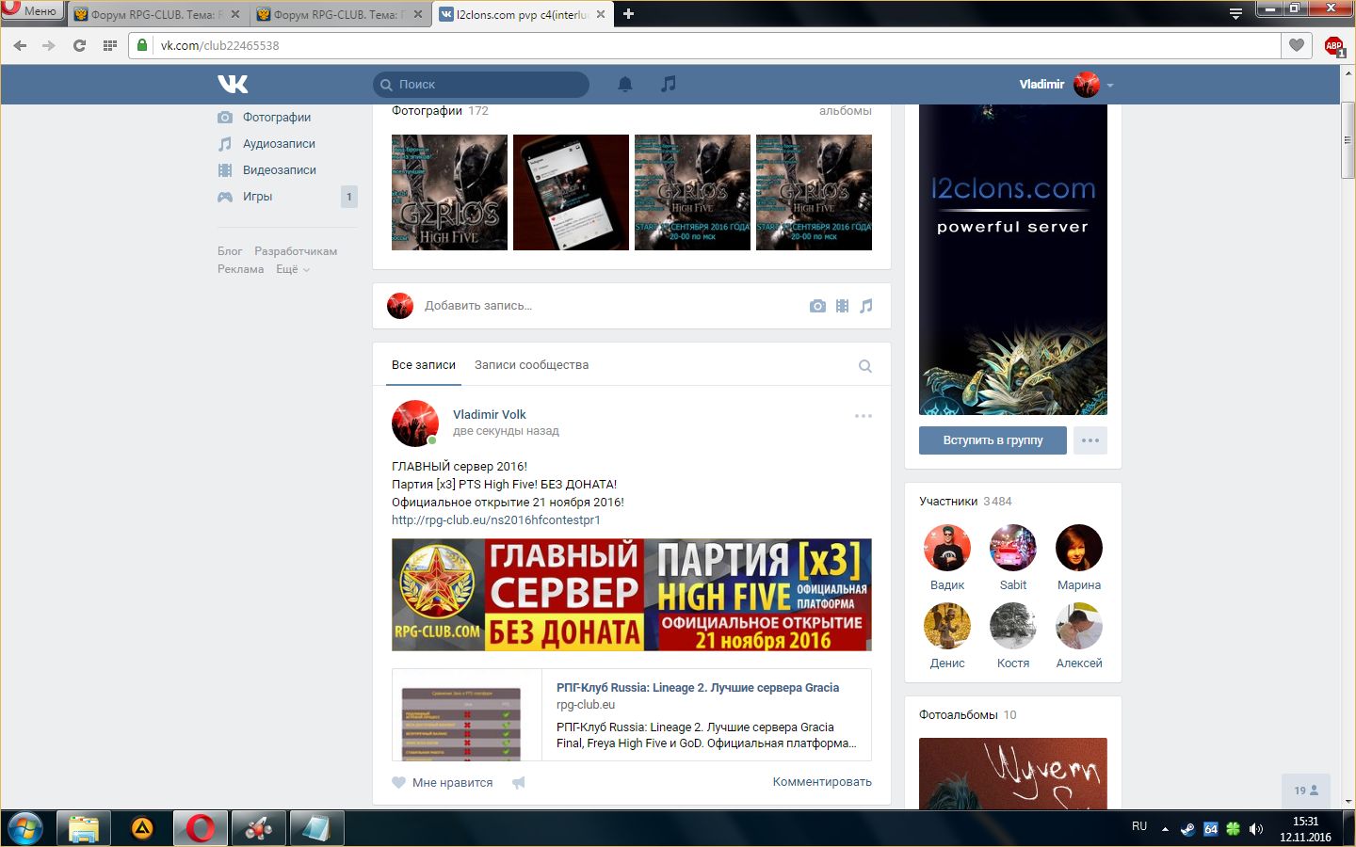
Task: Switch to the l2clons.com pvp c4 tab
Action: pyautogui.click(x=522, y=14)
